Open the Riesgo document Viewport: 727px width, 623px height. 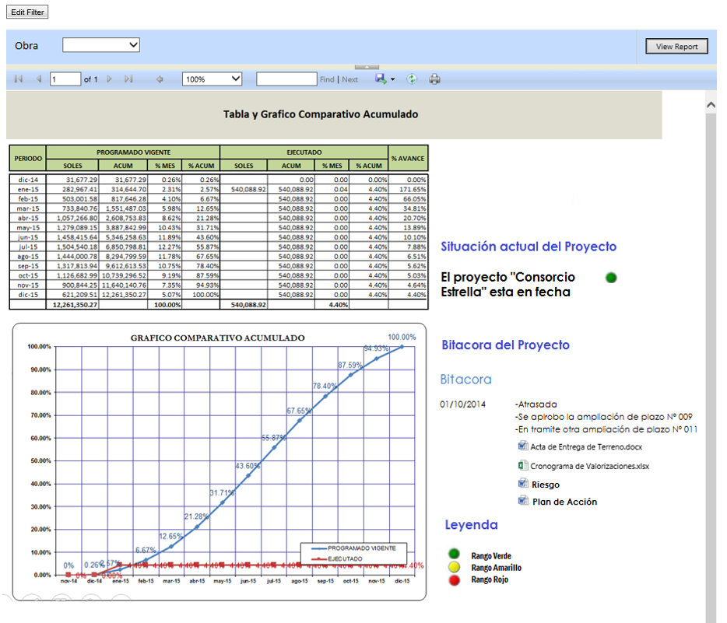[545, 485]
